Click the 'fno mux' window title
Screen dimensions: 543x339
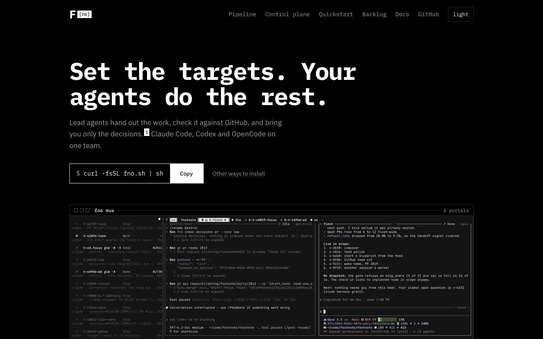[104, 211]
